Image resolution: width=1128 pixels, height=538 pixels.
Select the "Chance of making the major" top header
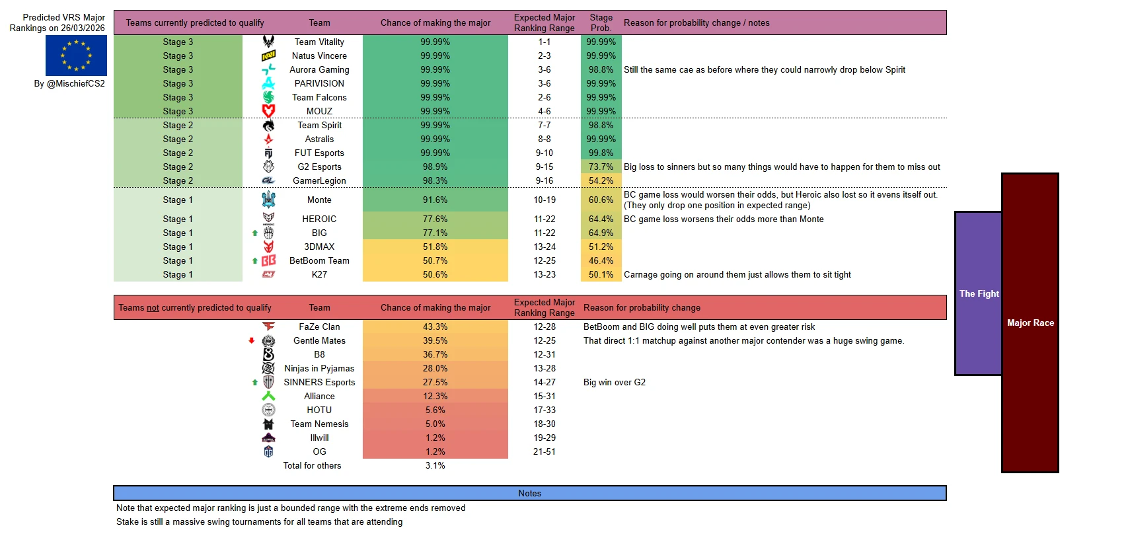tap(435, 22)
